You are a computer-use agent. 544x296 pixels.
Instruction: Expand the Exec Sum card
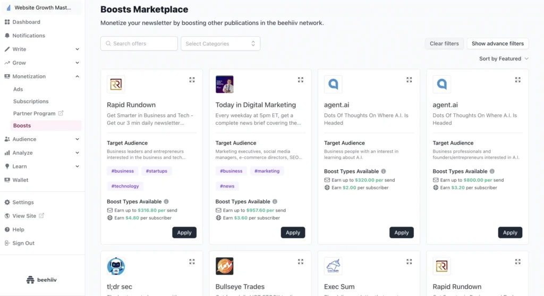409,262
